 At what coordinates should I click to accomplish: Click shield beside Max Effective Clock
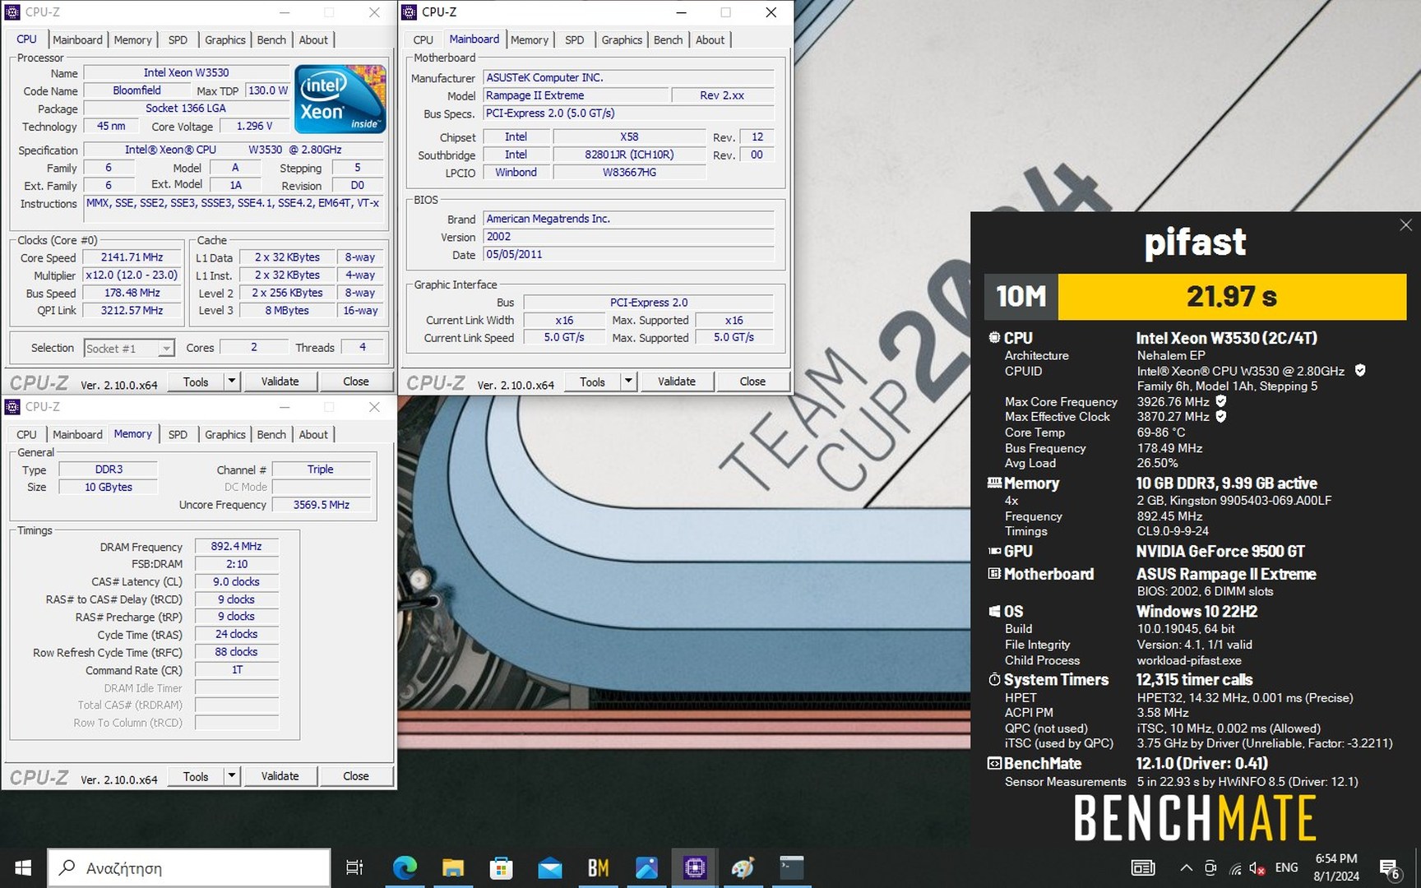coord(1221,416)
